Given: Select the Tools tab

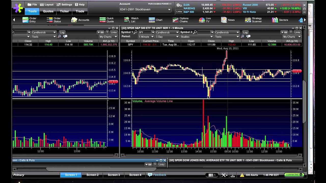Looking at the screenshot, I should 32,11.
